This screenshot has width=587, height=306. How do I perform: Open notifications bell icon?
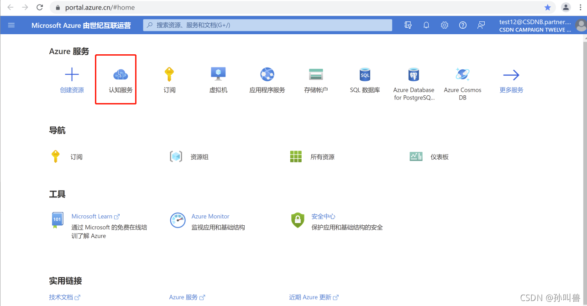click(426, 25)
